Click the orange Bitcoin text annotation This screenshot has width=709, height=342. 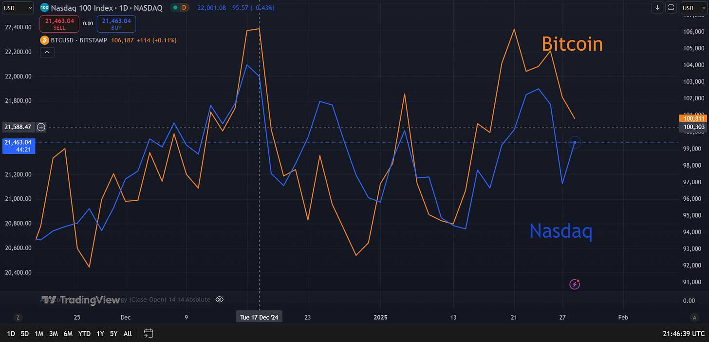(x=572, y=44)
